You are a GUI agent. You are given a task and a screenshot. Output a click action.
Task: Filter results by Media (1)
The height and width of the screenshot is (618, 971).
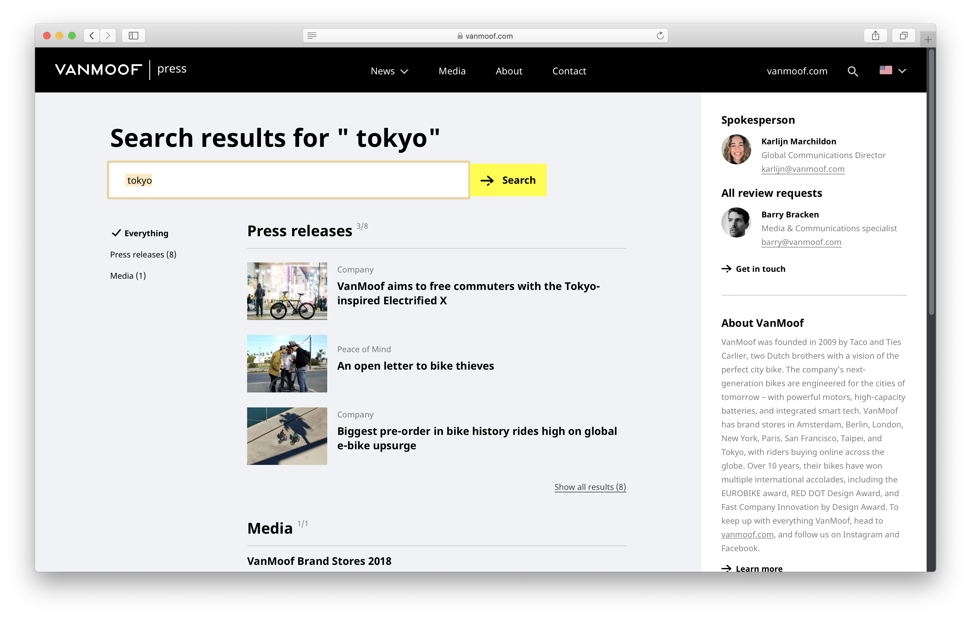pos(128,276)
